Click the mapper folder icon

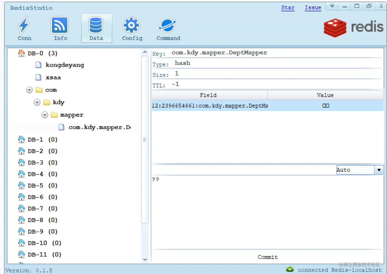pyautogui.click(x=54, y=115)
